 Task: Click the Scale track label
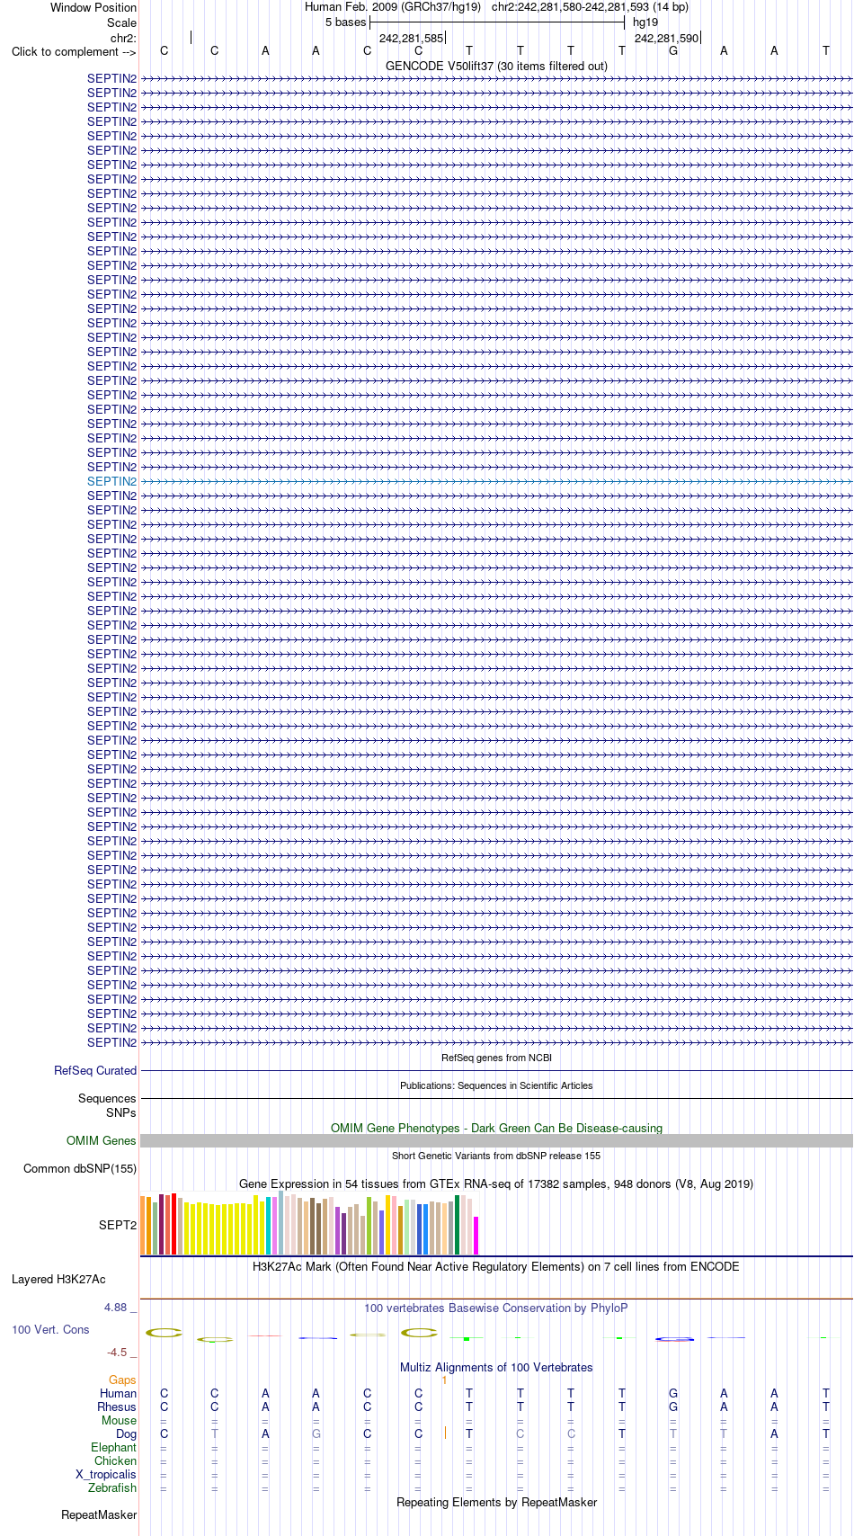pyautogui.click(x=121, y=22)
